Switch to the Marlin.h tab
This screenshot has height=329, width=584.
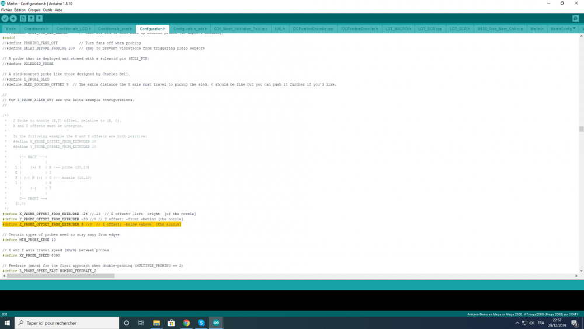537,29
